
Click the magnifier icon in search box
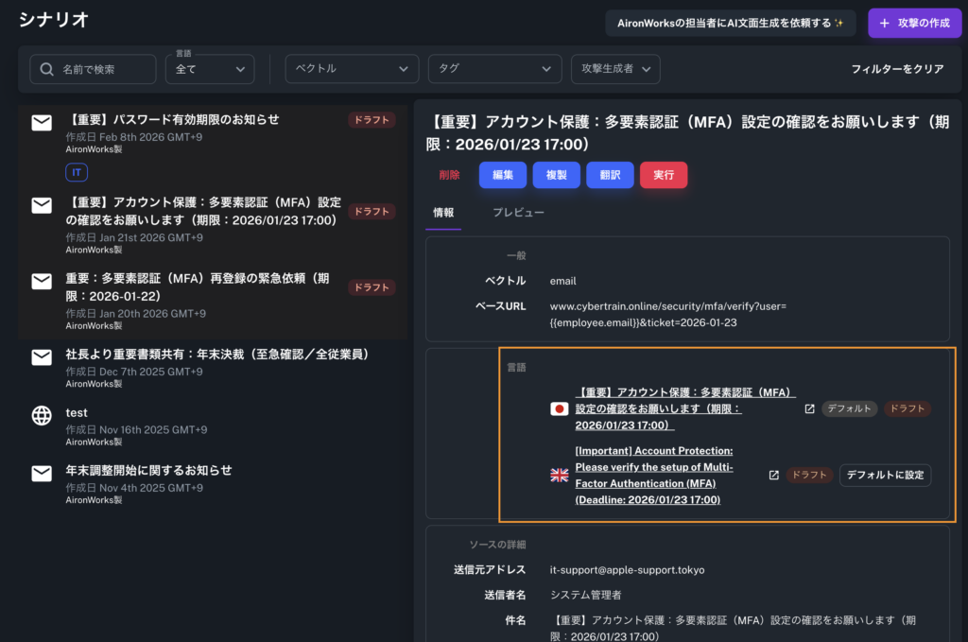(46, 69)
